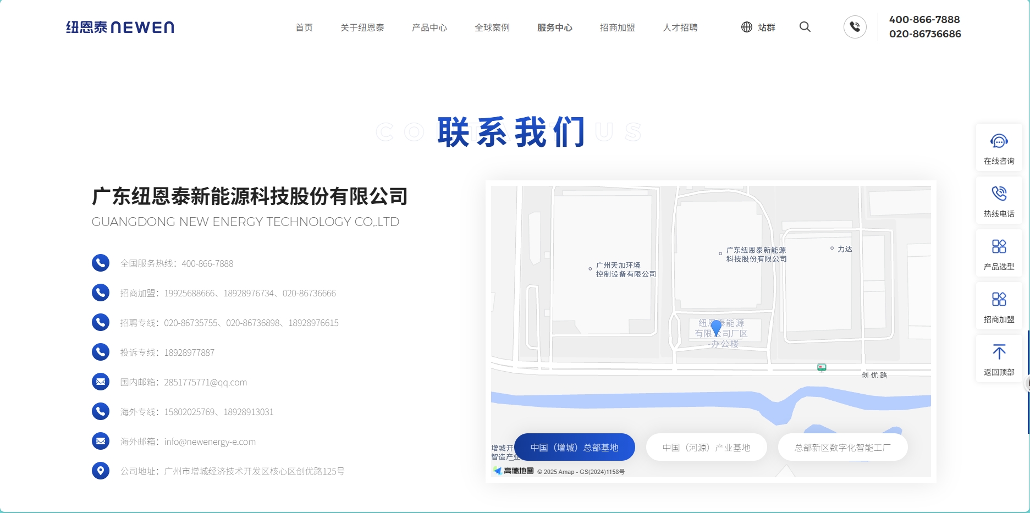Switch to 中国（河源）产业基地 location

click(706, 447)
